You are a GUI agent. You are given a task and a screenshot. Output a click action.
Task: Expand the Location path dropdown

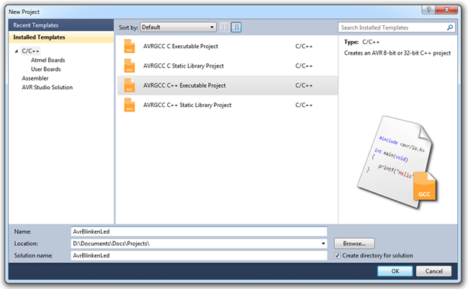323,244
